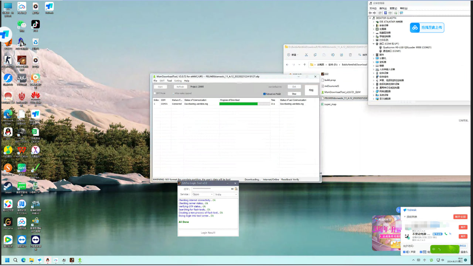473x266 pixels.
Task: Click the COM21 cell in the download table
Action: pos(164,104)
